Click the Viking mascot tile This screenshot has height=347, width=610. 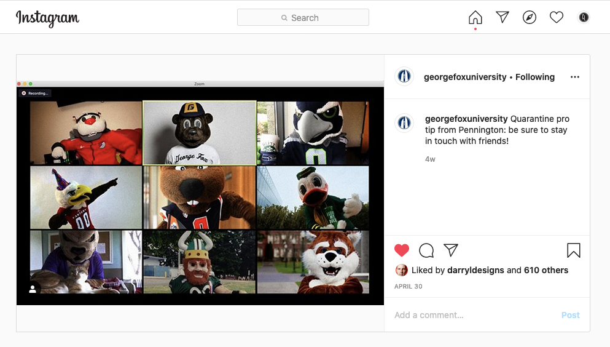tap(200, 261)
